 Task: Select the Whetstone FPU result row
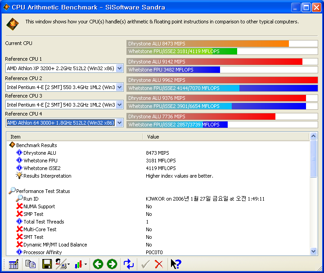tap(158, 161)
